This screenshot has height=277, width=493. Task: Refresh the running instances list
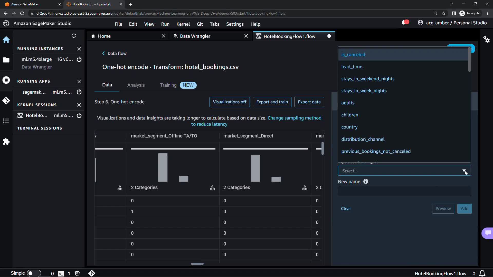(x=74, y=36)
